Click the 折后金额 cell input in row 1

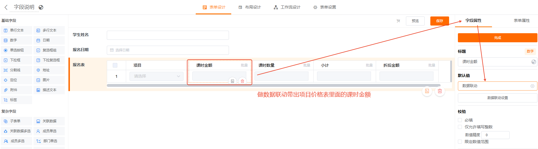[406, 76]
